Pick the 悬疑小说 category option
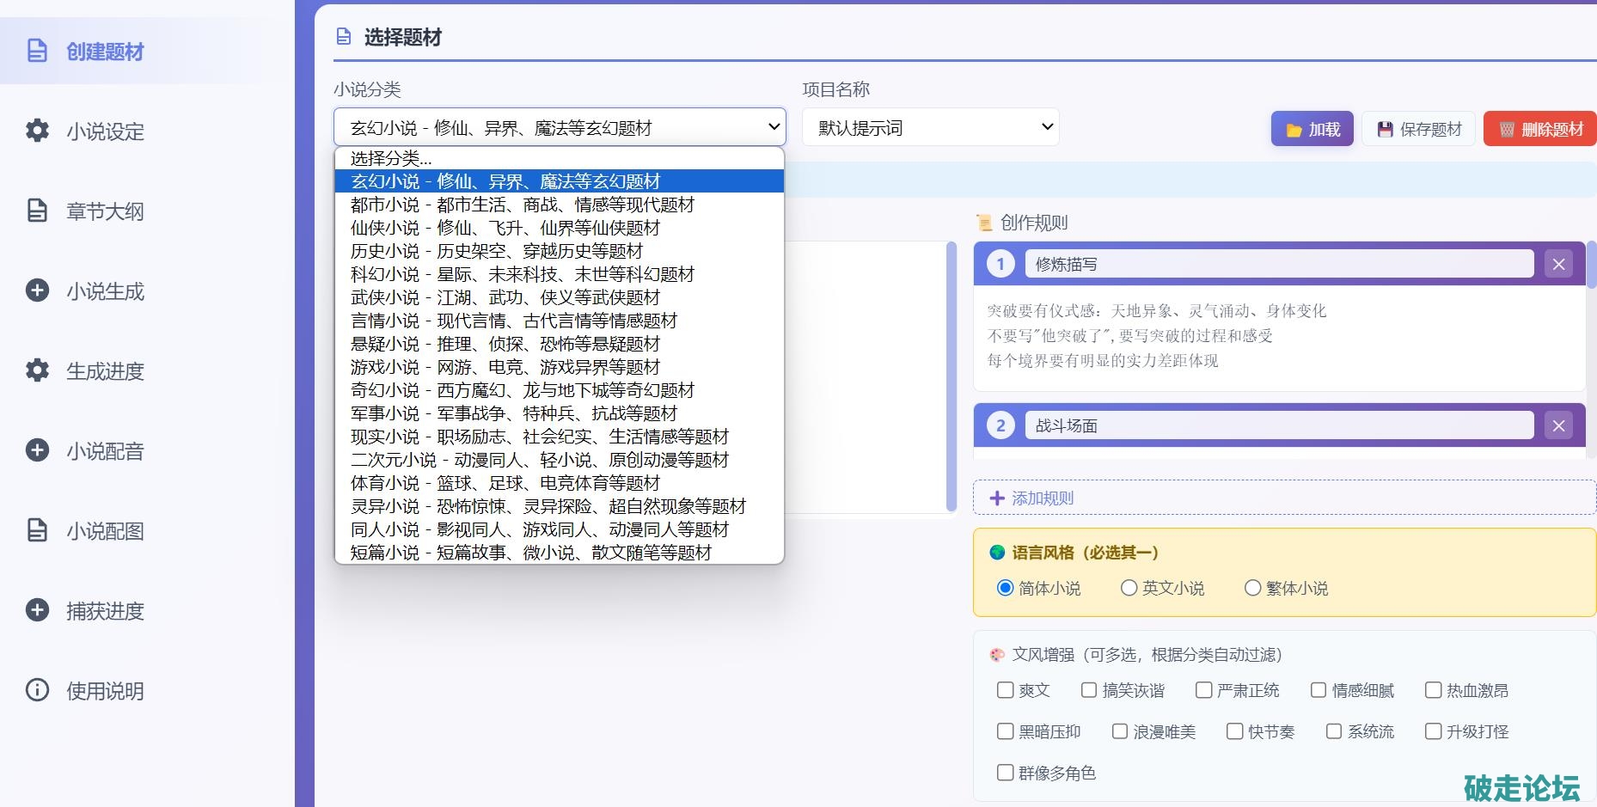The width and height of the screenshot is (1597, 807). [505, 344]
